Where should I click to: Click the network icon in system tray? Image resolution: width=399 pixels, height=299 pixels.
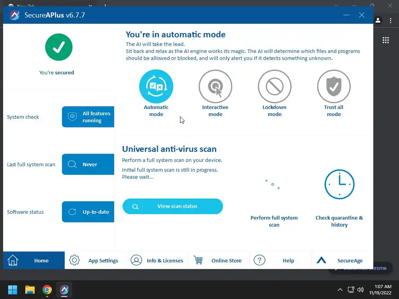point(351,290)
